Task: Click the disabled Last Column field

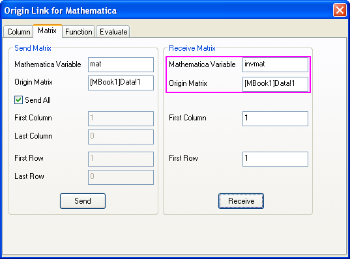Action: click(121, 137)
